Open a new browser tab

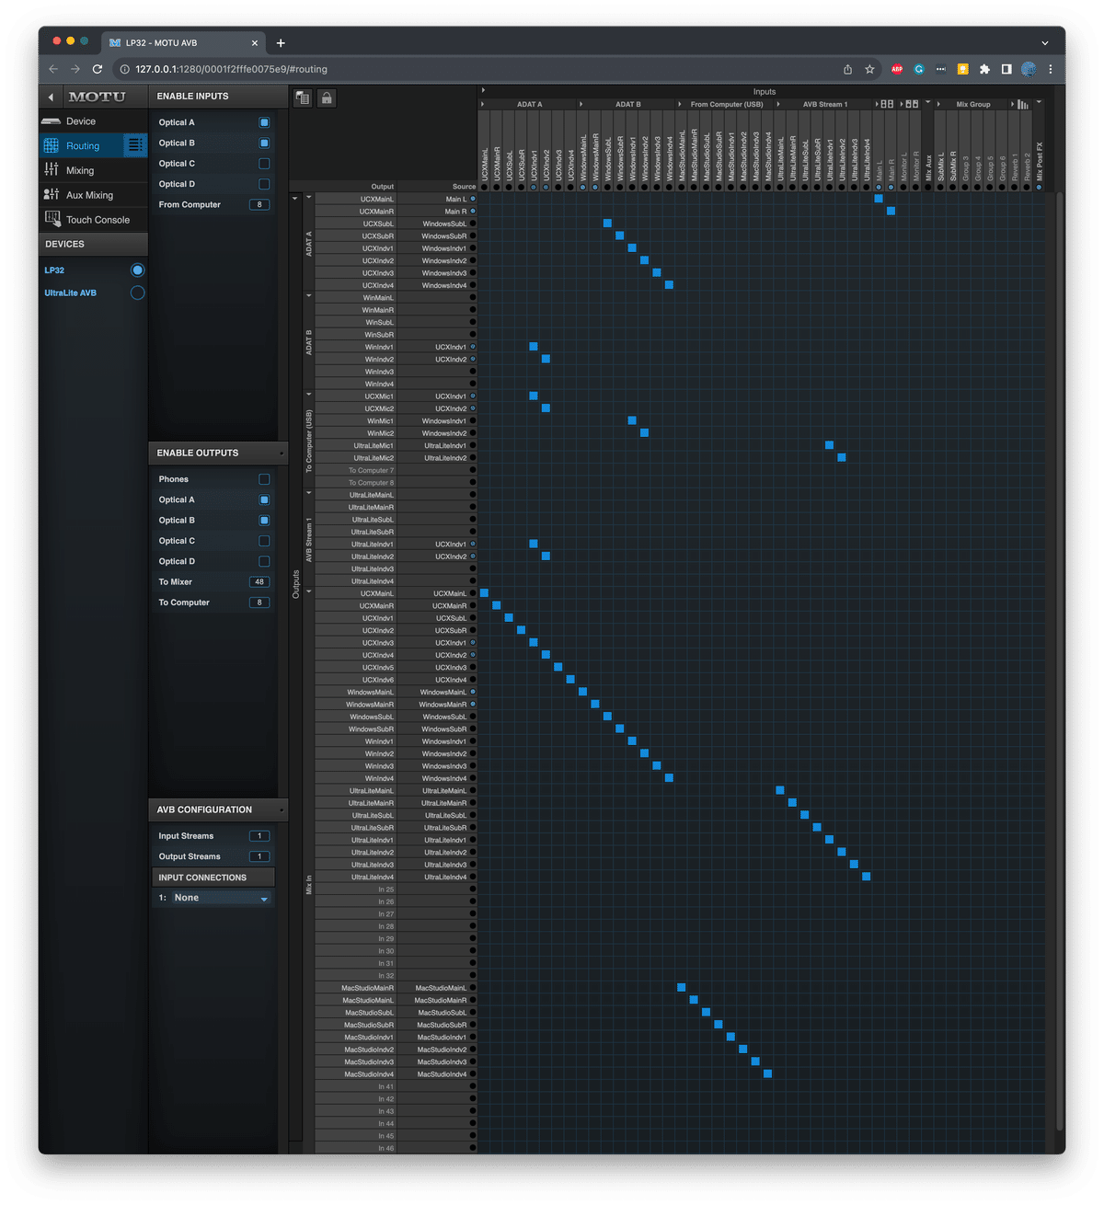point(281,42)
